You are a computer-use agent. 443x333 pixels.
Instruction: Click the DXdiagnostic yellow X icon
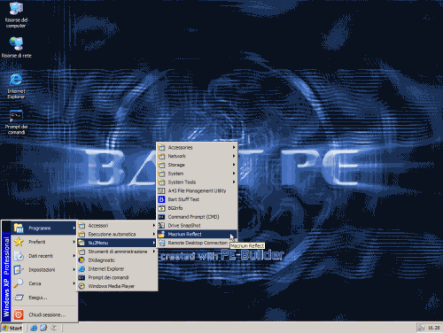(x=82, y=260)
